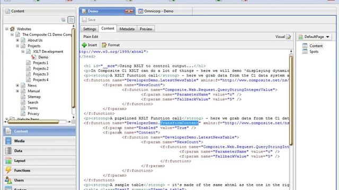
Task: Open the Users perspective
Action: (x=40, y=180)
